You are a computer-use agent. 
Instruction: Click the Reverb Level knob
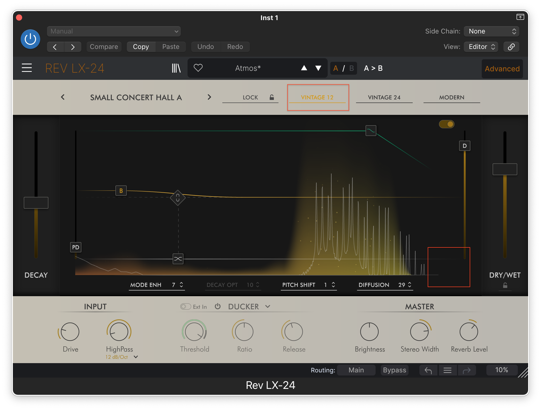click(469, 332)
